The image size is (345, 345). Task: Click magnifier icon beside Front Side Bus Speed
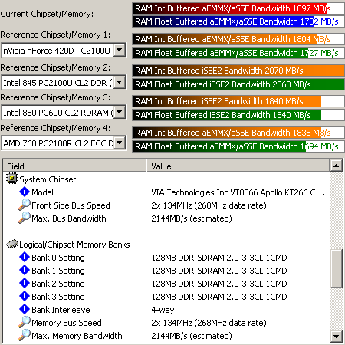[25, 205]
